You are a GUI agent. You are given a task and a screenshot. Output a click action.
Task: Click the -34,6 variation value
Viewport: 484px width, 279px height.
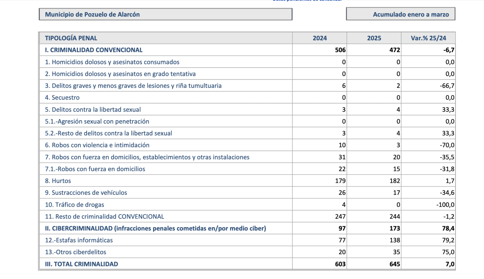click(x=447, y=192)
